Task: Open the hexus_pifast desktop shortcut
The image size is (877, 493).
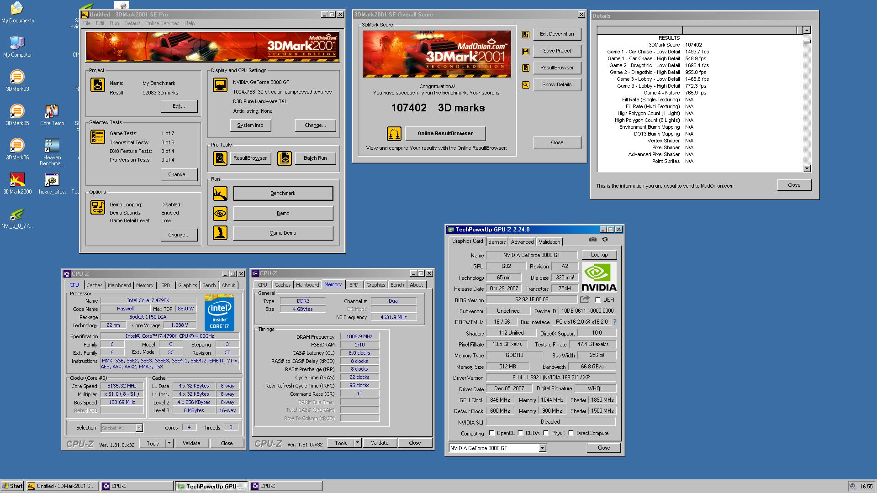Action: tap(52, 183)
